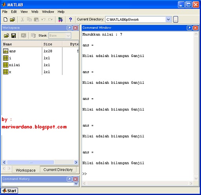Viewport: 201px width, 195px height.
Task: Click Command Window scroll up arrow
Action: pyautogui.click(x=196, y=34)
